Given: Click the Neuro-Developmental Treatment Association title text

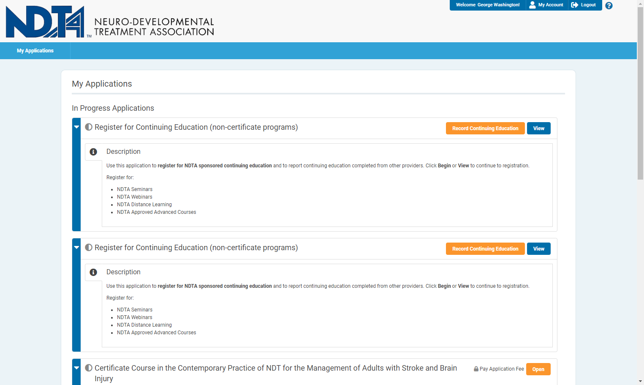Looking at the screenshot, I should [154, 27].
